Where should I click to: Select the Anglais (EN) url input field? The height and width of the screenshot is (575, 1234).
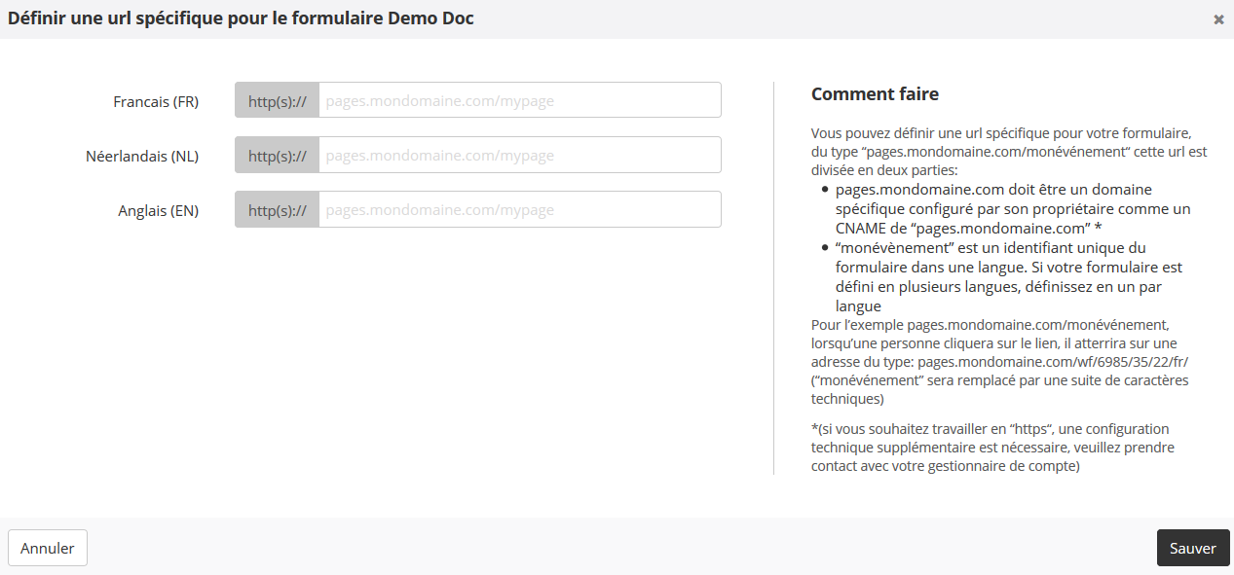(x=519, y=209)
